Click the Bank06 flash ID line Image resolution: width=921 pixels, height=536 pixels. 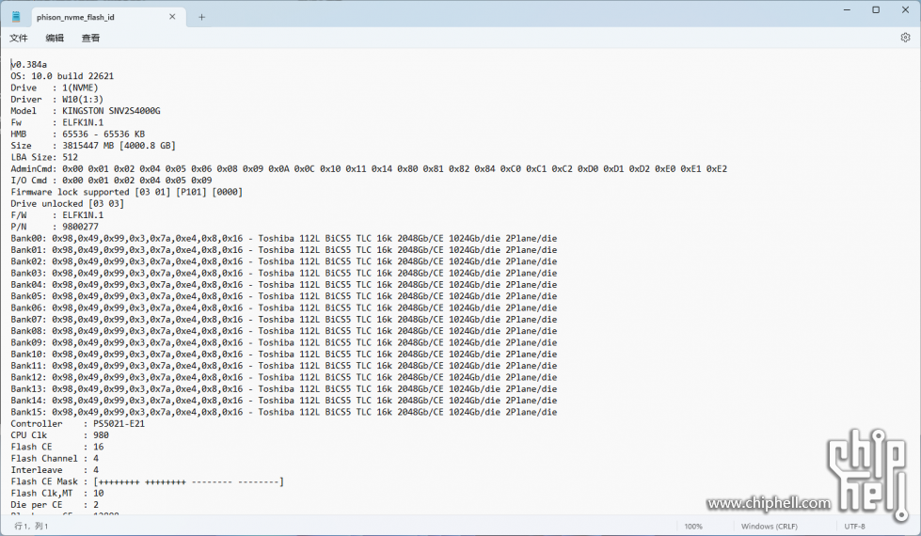tap(284, 307)
